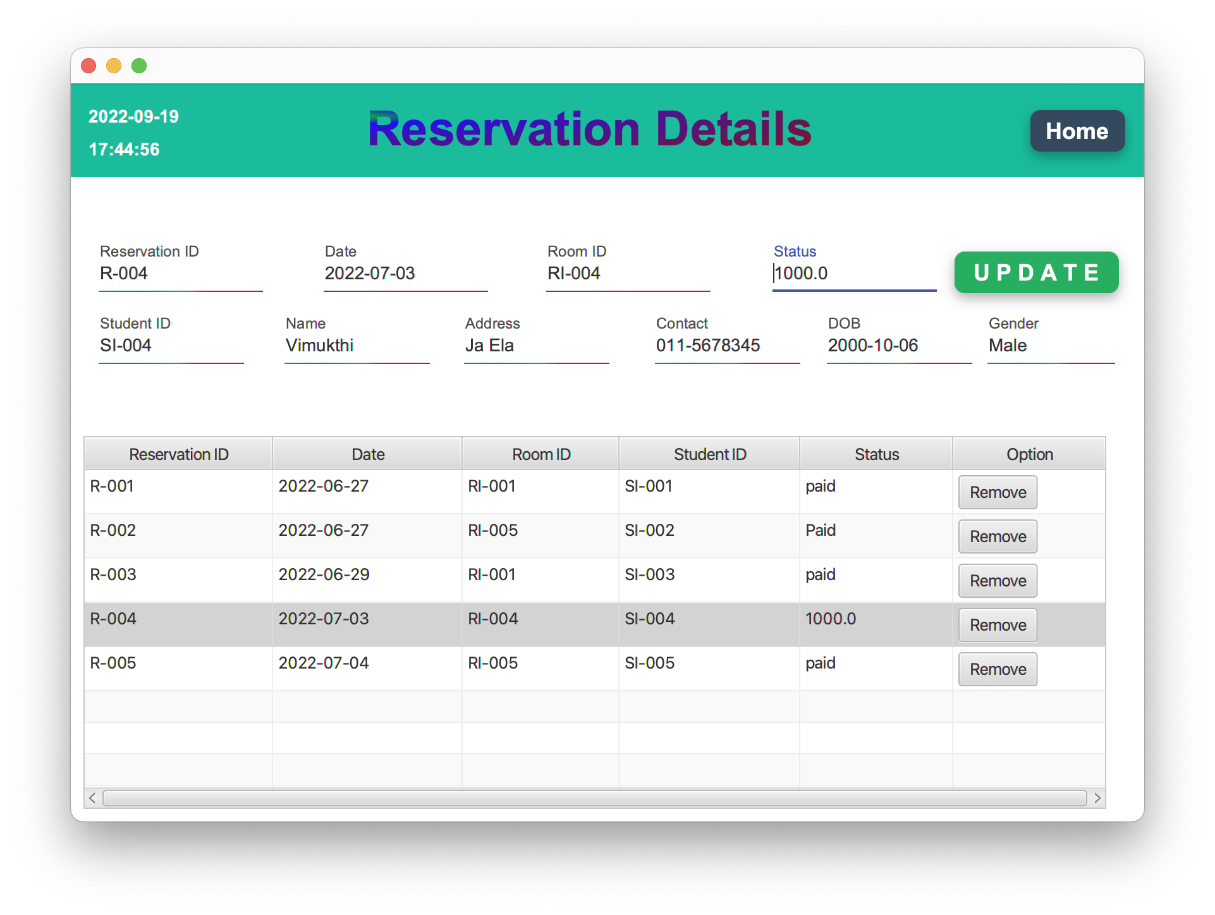Click the Status field containing 1000.0

[x=853, y=274]
